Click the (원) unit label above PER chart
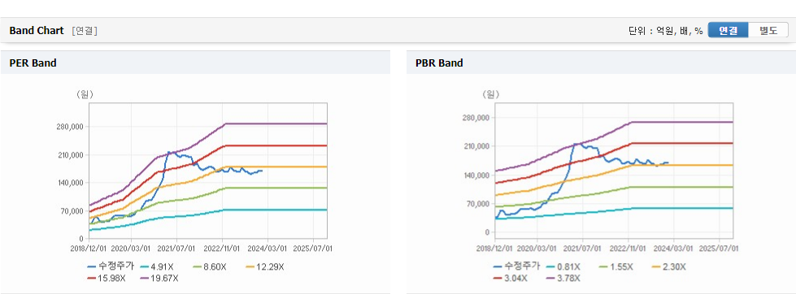Viewport: 796px width, 294px height. 85,94
